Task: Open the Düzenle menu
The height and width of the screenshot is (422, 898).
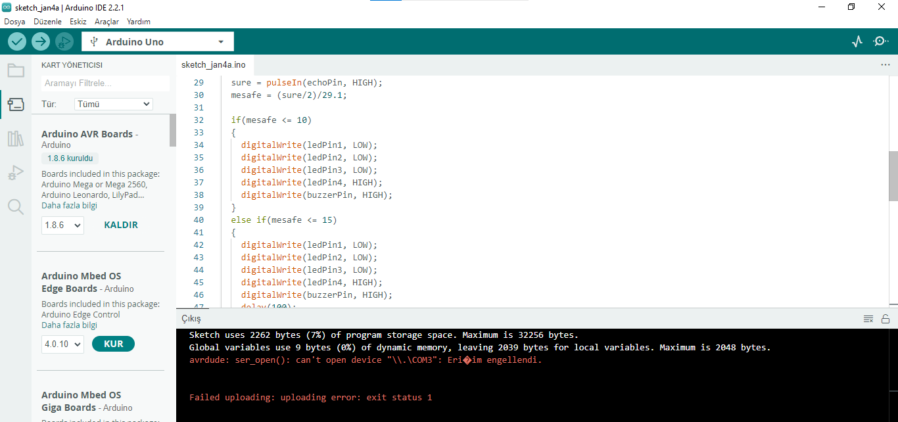Action: click(x=47, y=22)
